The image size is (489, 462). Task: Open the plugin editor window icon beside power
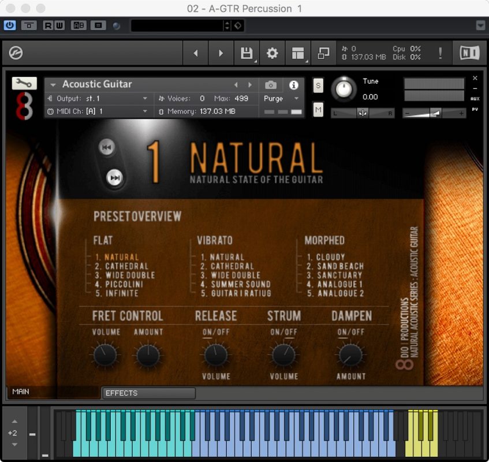pyautogui.click(x=29, y=25)
